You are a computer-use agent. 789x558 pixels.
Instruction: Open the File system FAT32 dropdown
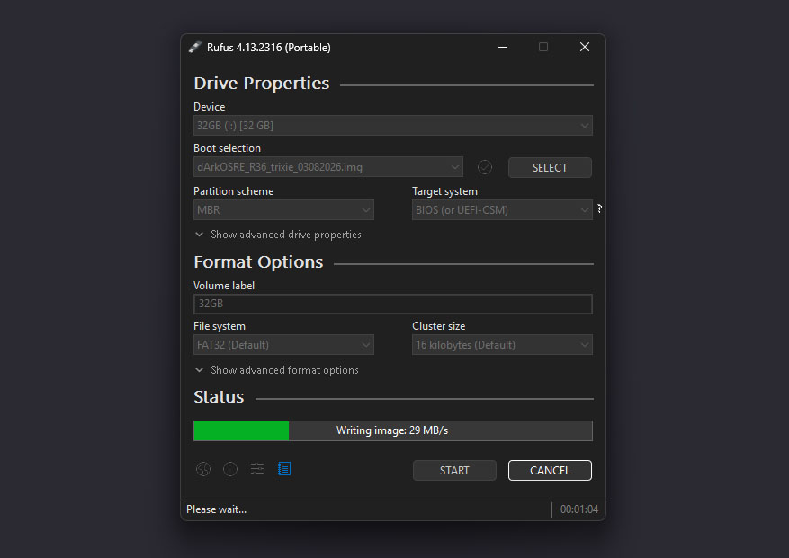283,345
